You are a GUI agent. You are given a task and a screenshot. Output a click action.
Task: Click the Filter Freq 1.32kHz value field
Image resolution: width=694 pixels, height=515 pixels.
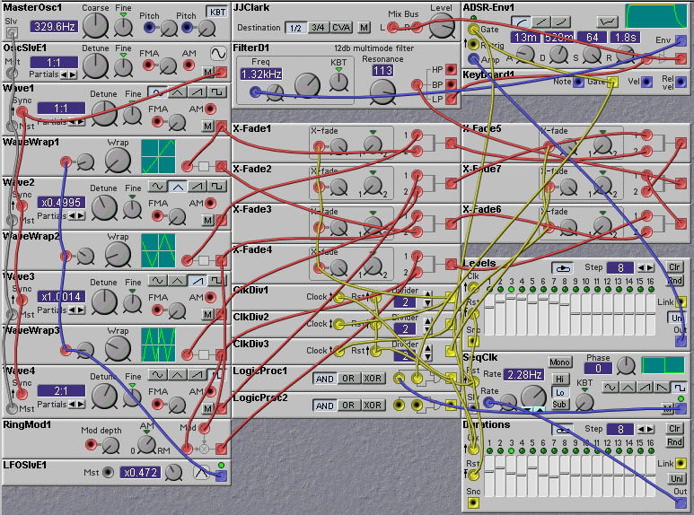point(260,74)
